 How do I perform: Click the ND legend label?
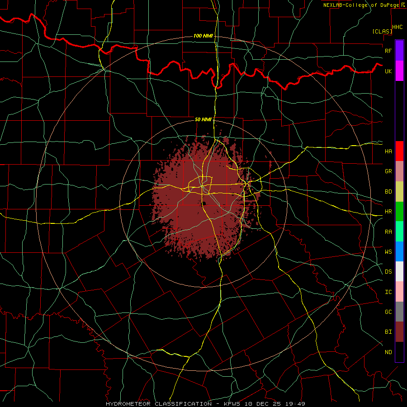tap(388, 352)
